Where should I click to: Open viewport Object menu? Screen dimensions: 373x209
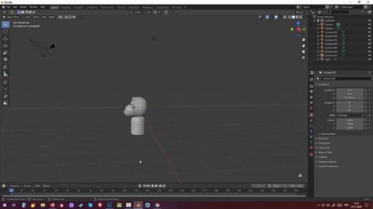tap(52, 17)
